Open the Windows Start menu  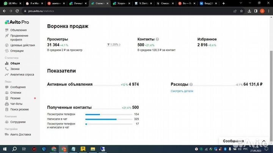point(5,149)
